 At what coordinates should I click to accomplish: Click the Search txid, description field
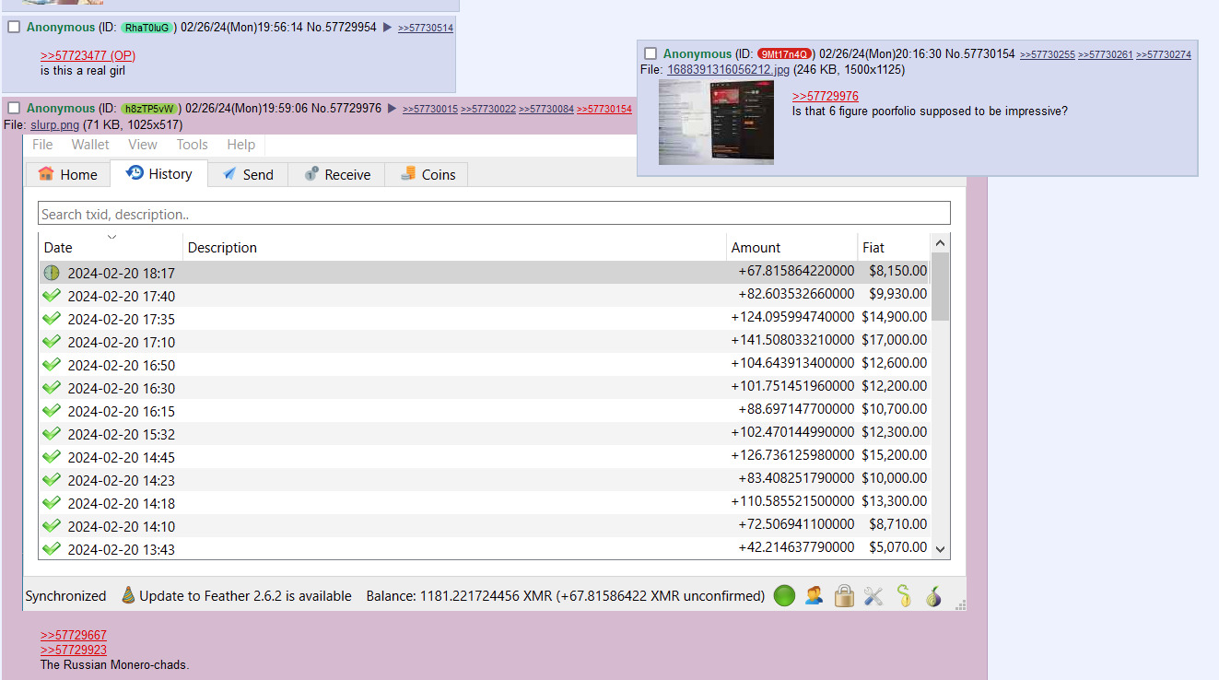(x=494, y=214)
